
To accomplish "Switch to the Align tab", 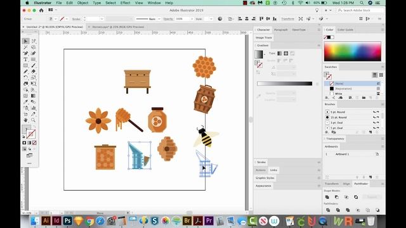I will [x=346, y=184].
